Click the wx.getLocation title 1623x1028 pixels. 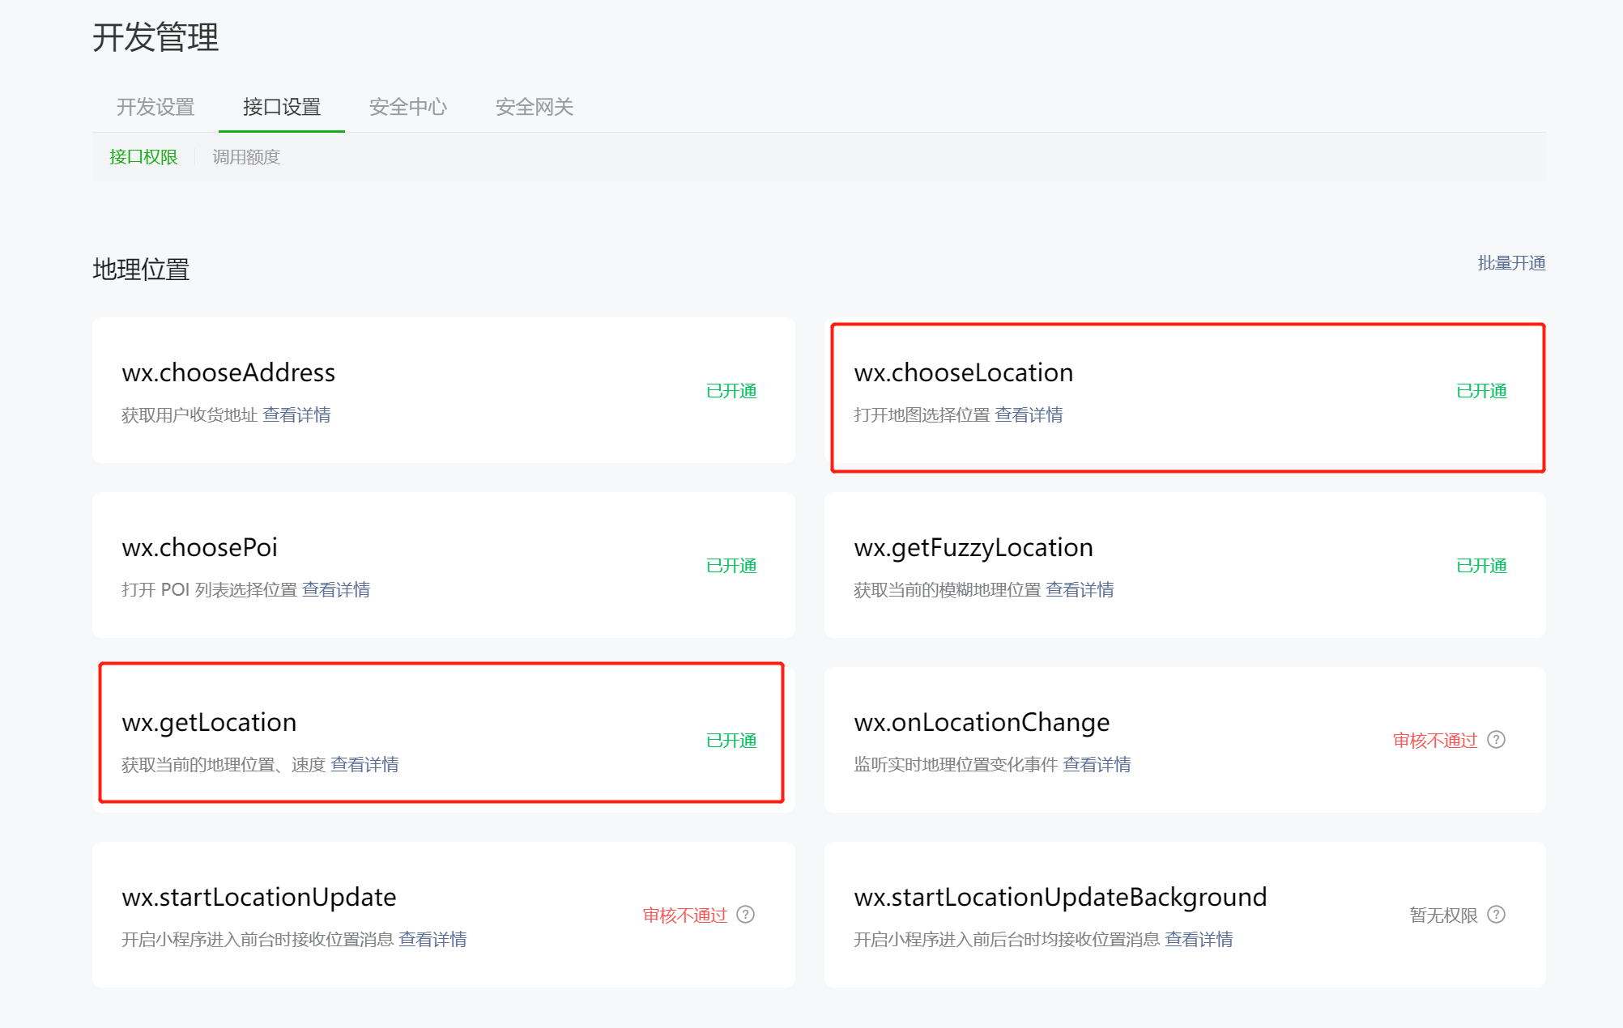tap(209, 724)
